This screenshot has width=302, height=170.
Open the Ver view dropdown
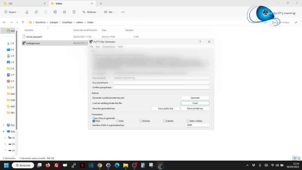pyautogui.click(x=109, y=12)
